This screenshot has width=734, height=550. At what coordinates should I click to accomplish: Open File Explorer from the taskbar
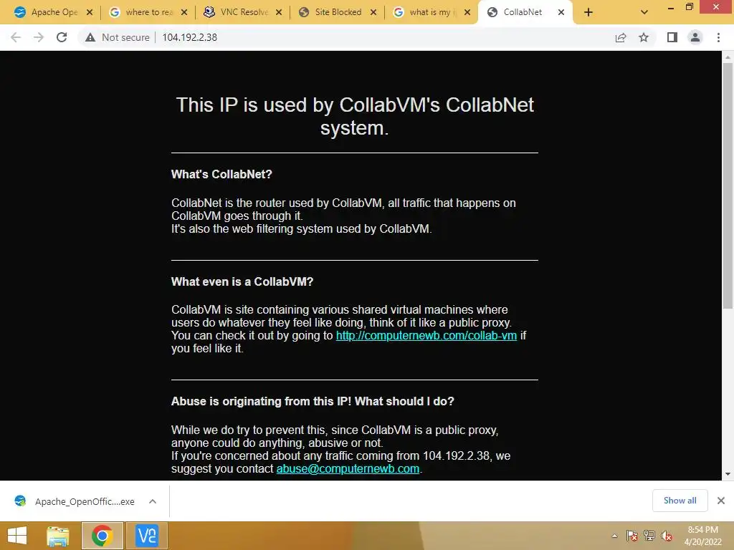click(x=58, y=536)
